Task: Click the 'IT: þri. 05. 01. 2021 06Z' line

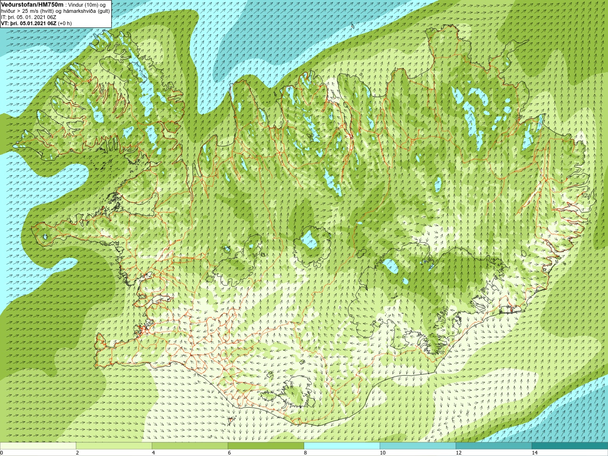Action: pos(28,17)
